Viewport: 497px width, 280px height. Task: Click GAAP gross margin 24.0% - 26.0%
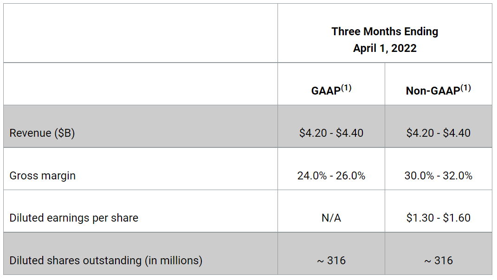[331, 176]
